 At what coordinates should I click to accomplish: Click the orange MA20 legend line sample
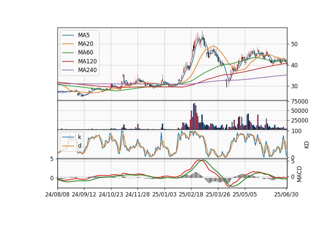point(68,44)
